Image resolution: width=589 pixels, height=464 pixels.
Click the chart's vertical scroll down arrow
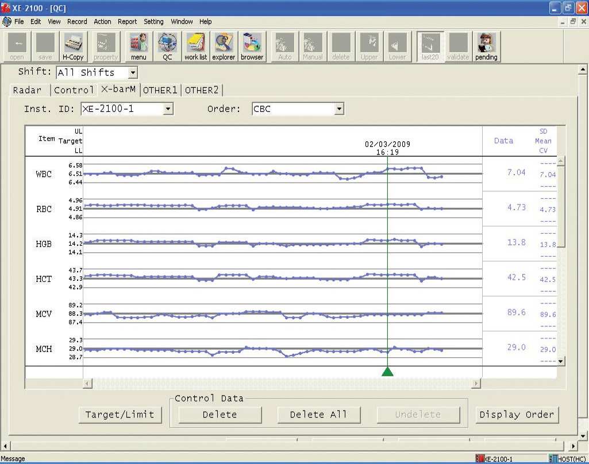click(x=561, y=362)
